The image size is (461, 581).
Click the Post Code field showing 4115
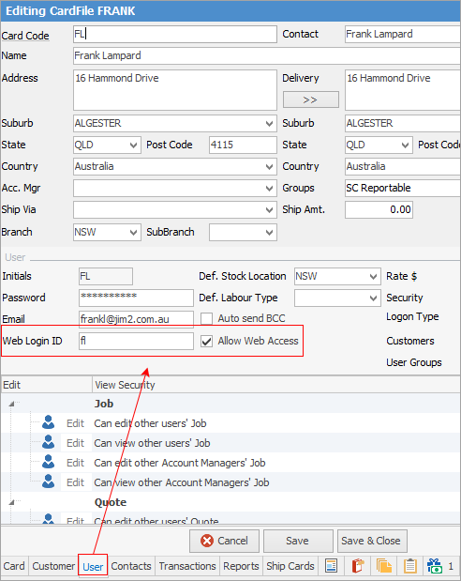tap(243, 145)
